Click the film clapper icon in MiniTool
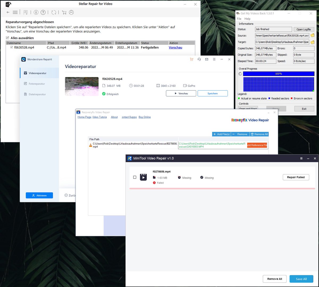The width and height of the screenshot is (319, 287). click(x=143, y=177)
